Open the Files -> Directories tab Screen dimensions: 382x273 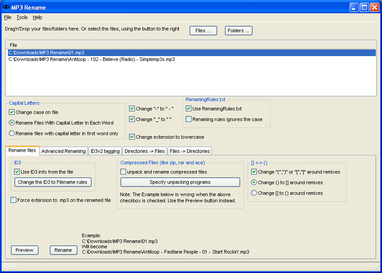(190, 151)
